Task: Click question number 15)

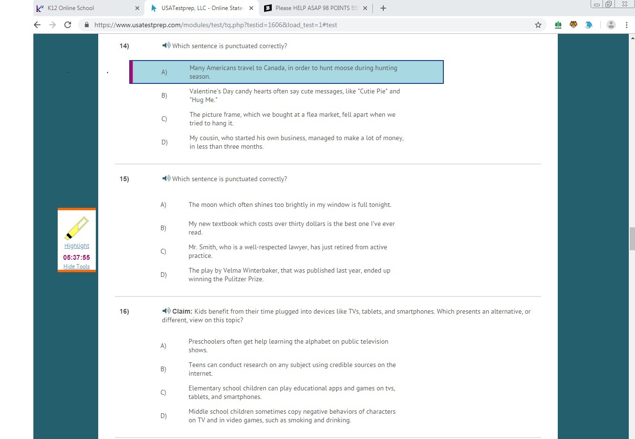Action: [124, 179]
